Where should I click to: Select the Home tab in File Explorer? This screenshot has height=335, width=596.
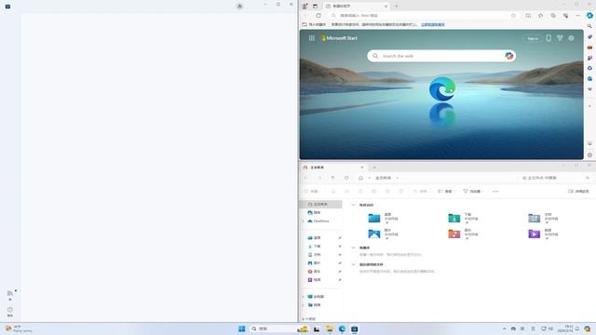[x=332, y=167]
